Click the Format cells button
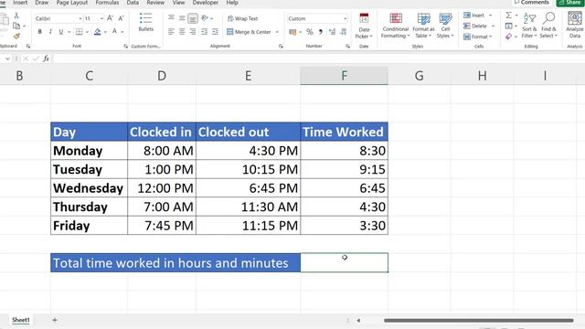The height and width of the screenshot is (329, 585). point(477,37)
